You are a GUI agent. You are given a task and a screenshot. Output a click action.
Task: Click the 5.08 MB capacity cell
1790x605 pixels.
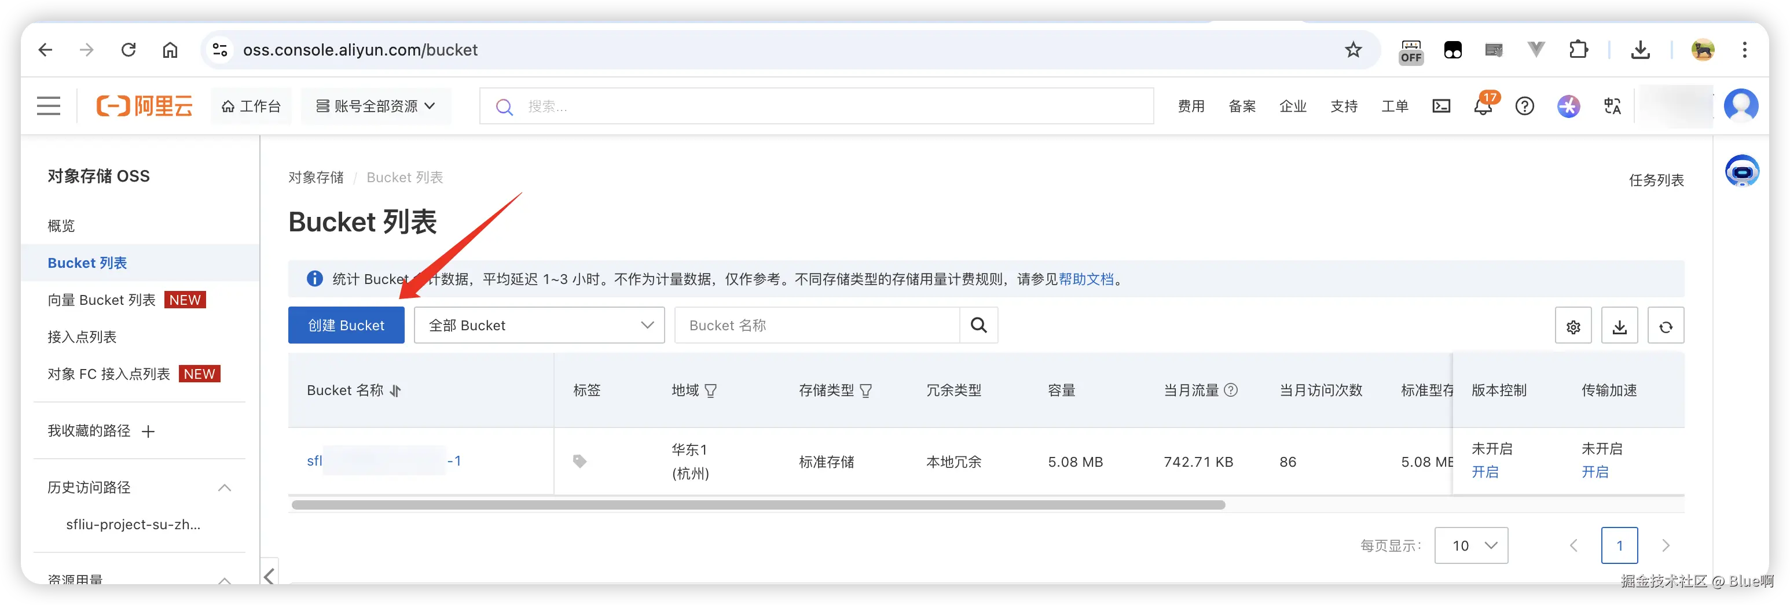pos(1075,462)
